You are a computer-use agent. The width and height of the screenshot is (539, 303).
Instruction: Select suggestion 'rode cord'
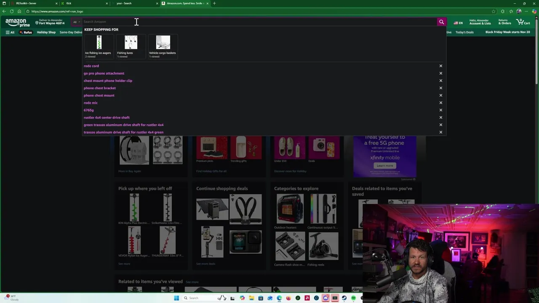pyautogui.click(x=91, y=66)
